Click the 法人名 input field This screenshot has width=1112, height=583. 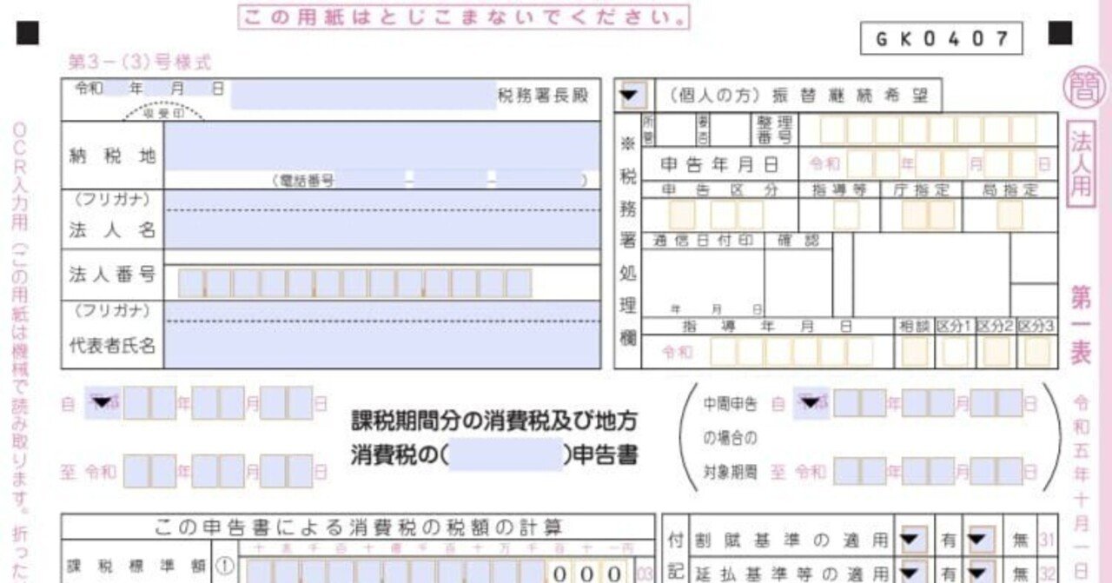coord(381,229)
